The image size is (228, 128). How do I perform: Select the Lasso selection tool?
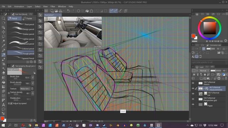point(3,36)
